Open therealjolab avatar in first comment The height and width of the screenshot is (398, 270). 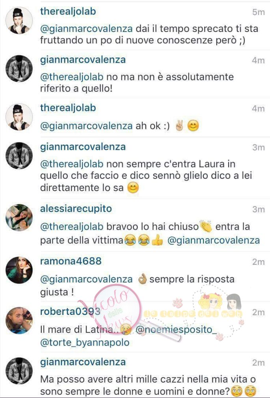click(x=19, y=20)
